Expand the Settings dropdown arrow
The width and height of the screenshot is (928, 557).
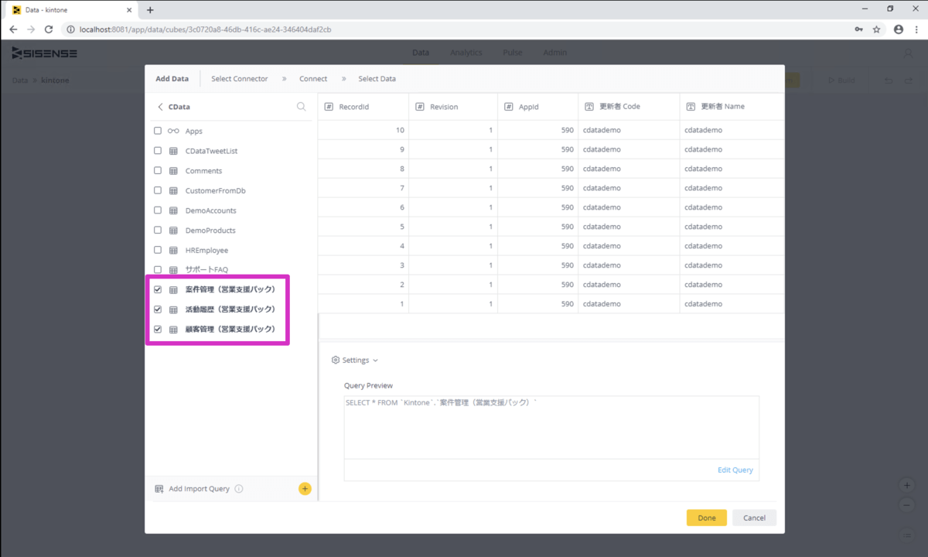pyautogui.click(x=376, y=361)
